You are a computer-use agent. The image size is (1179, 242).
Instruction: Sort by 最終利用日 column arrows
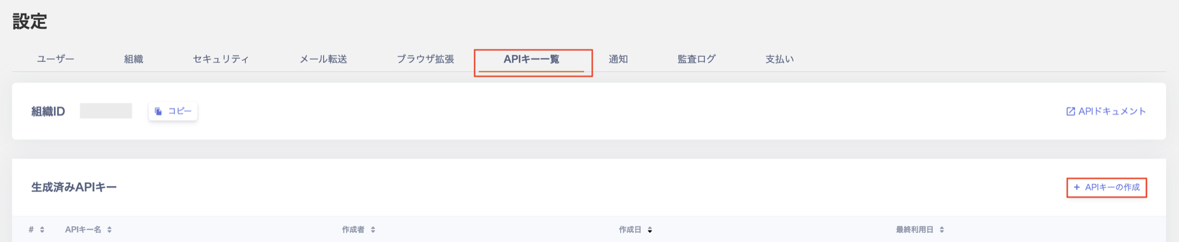pos(941,230)
